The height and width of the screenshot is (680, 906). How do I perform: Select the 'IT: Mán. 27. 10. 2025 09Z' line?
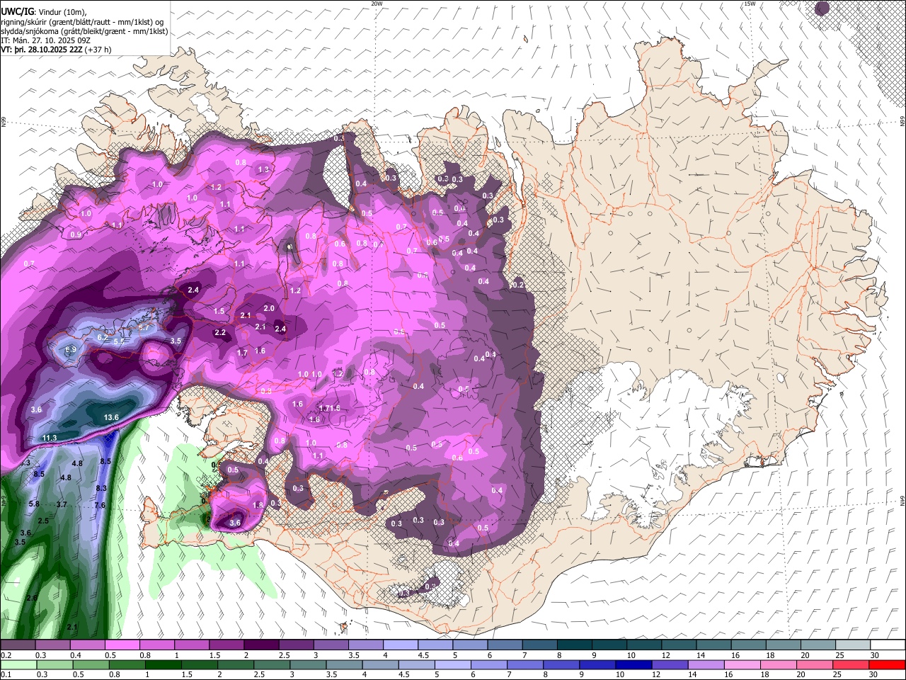[x=47, y=40]
